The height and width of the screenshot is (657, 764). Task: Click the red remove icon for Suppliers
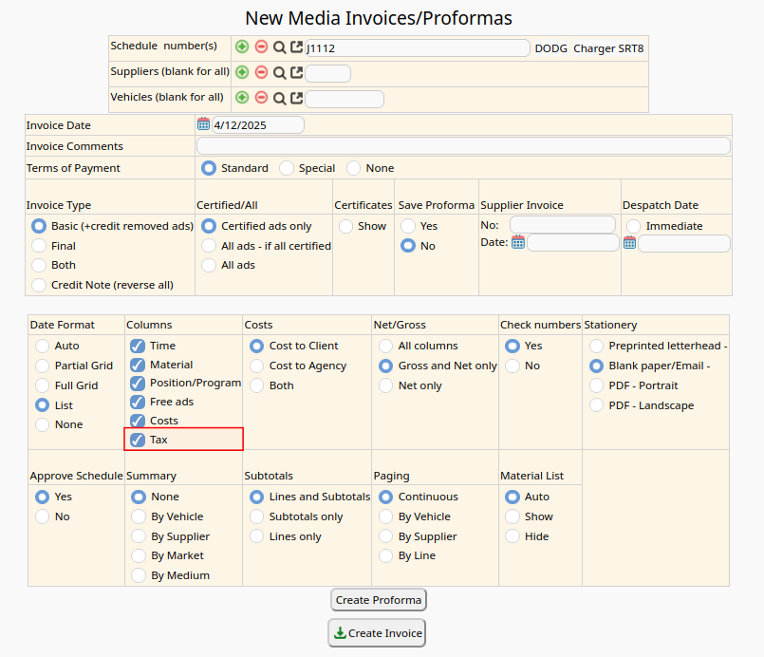[261, 72]
